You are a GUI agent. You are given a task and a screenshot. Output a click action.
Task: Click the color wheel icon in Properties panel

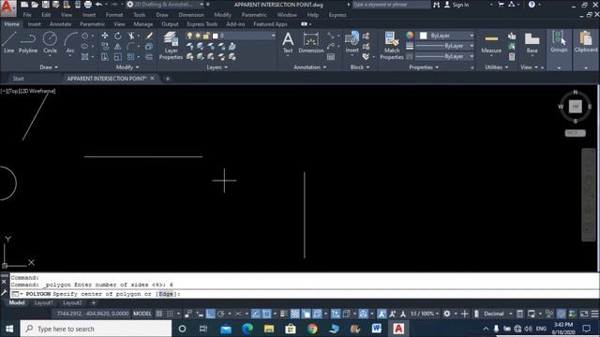click(x=410, y=36)
